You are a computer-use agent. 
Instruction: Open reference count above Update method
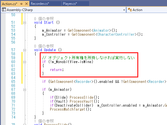[x=44, y=46]
